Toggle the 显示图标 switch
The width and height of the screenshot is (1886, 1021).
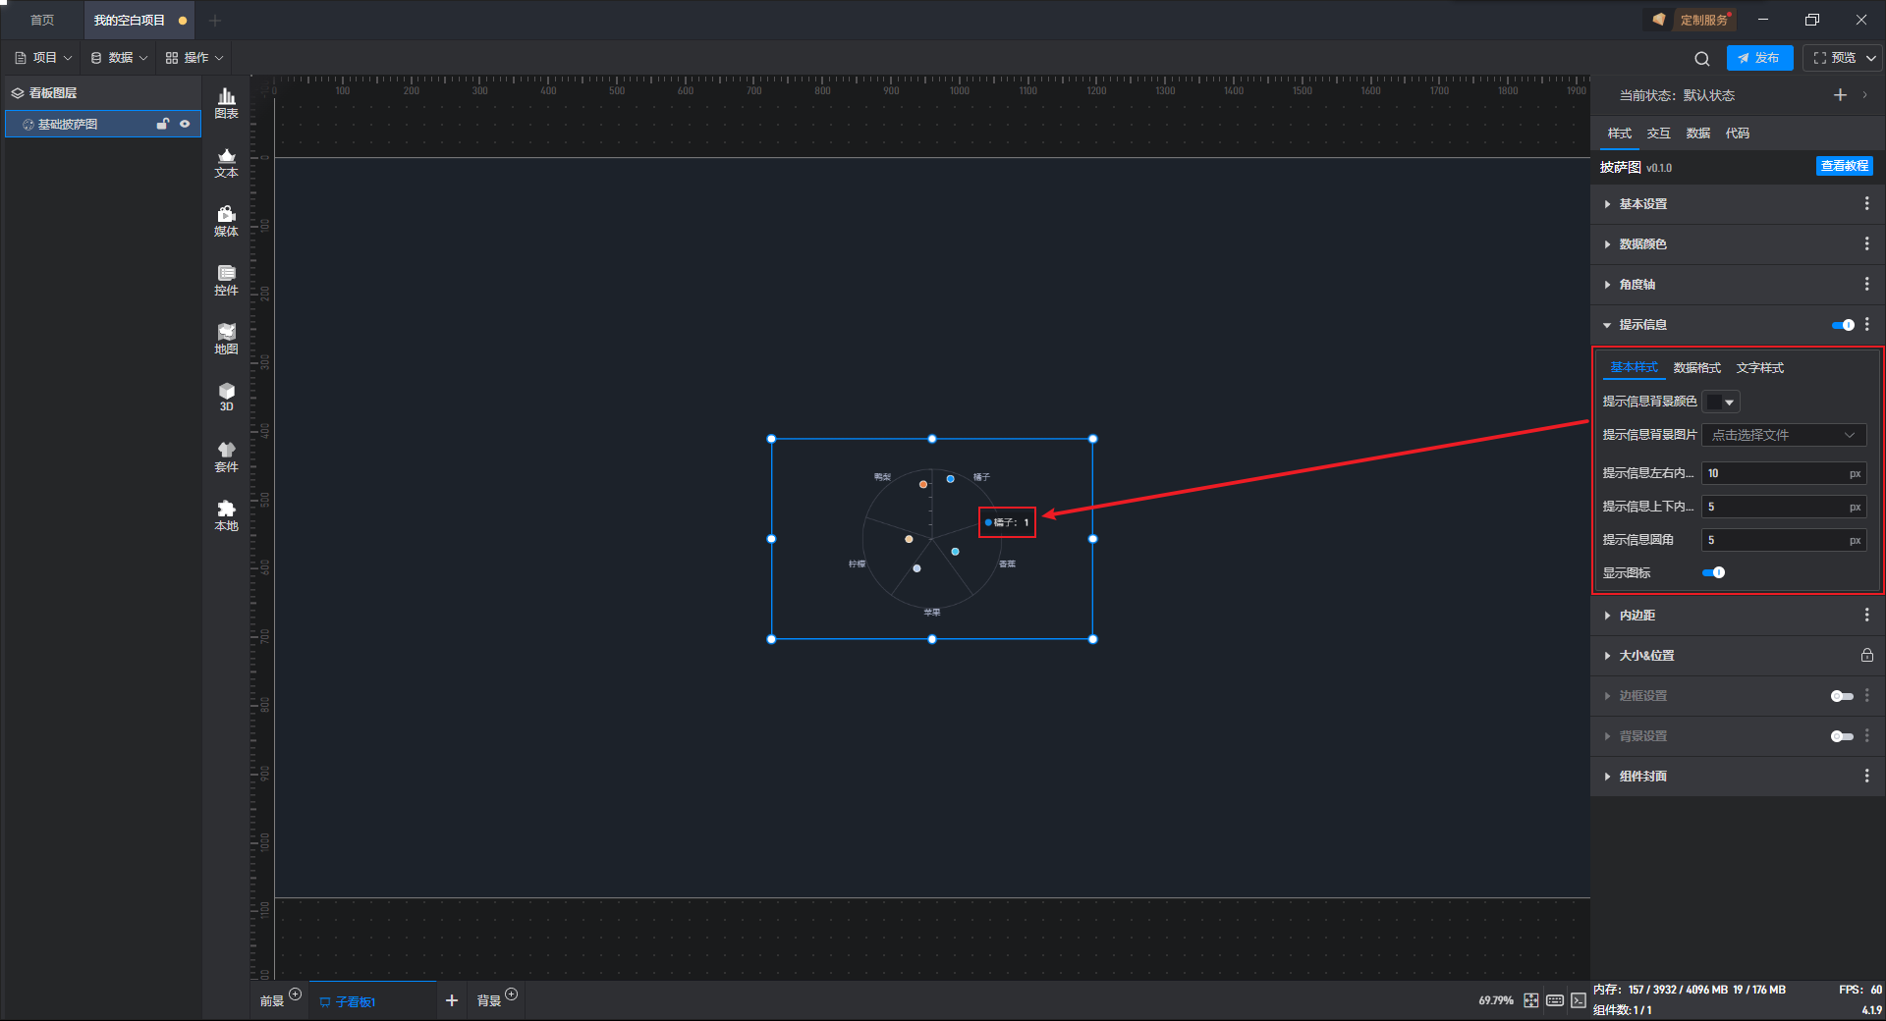1713,572
